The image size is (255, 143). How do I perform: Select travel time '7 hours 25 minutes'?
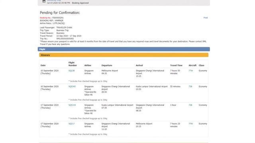coord(175,125)
